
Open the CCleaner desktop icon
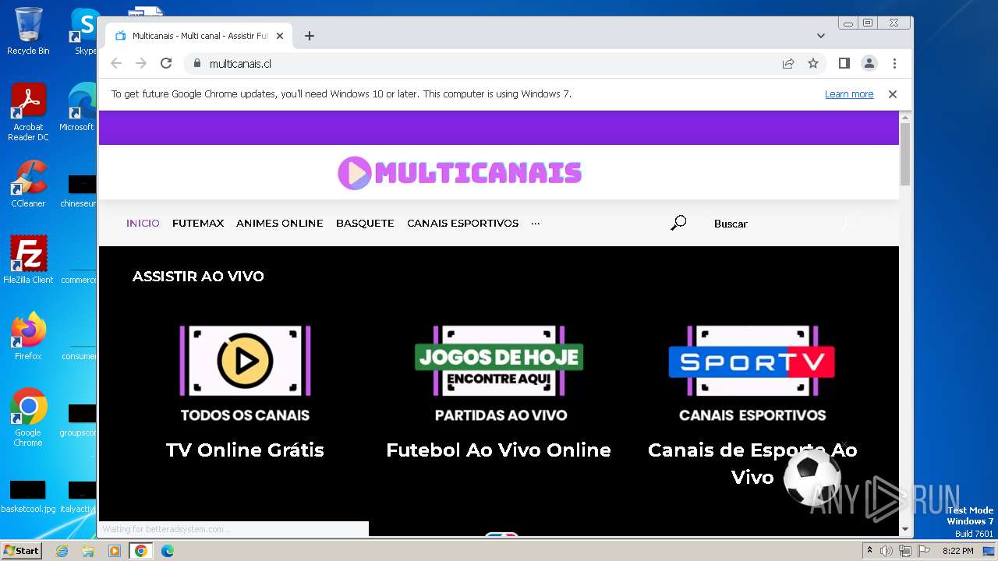coord(28,185)
